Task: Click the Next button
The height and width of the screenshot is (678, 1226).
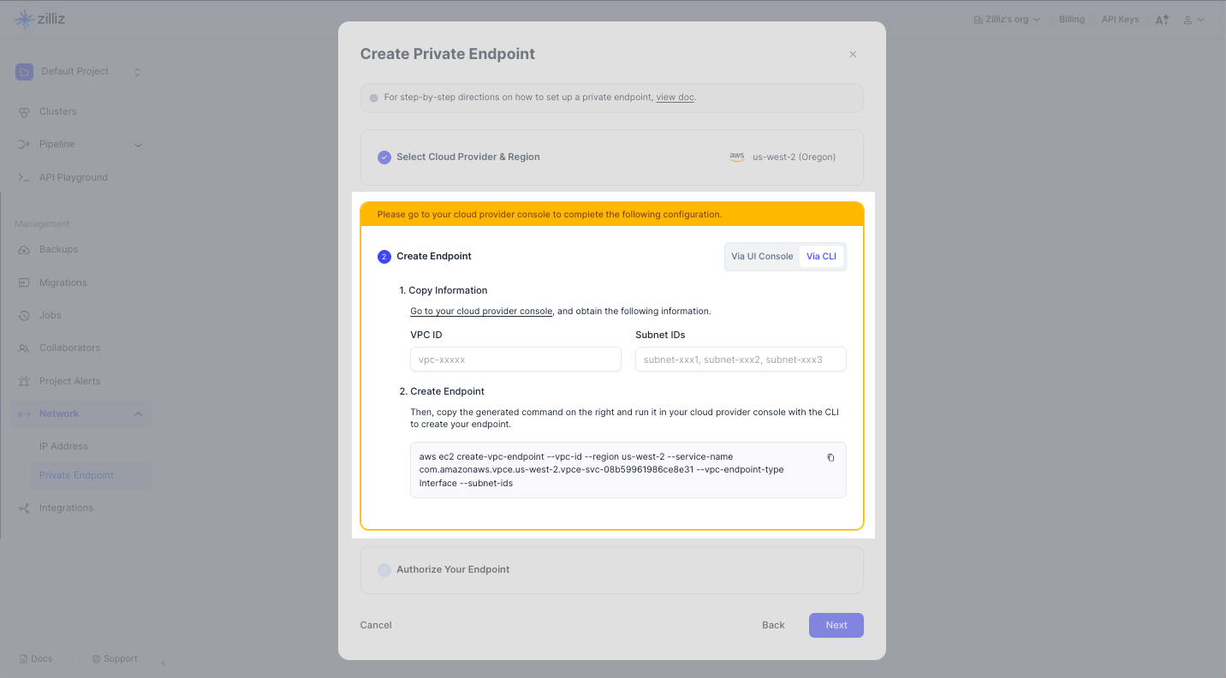Action: (836, 626)
